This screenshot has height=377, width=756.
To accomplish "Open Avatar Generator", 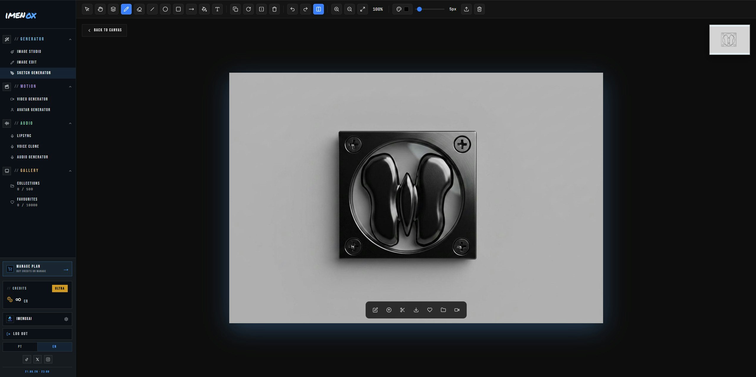I will [38, 110].
